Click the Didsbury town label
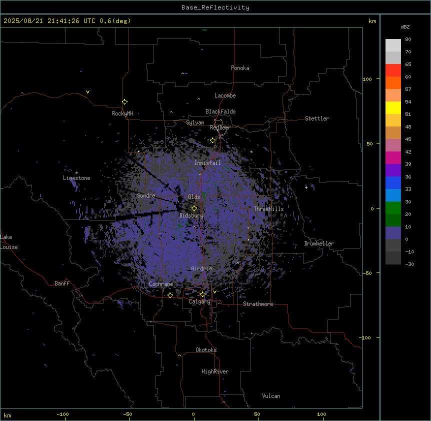 click(191, 215)
